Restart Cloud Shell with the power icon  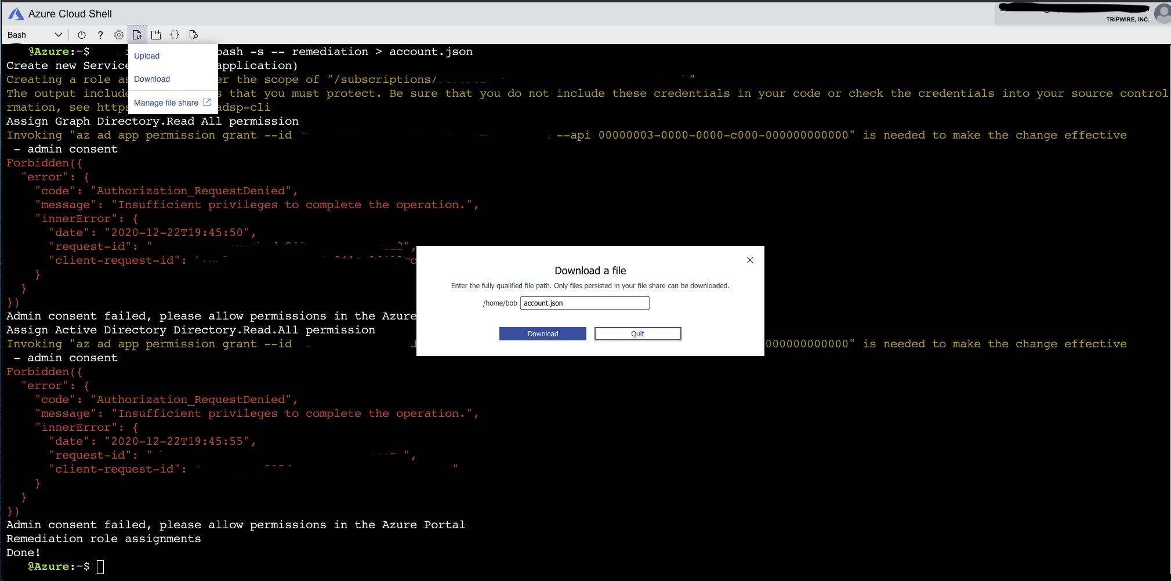pos(82,35)
